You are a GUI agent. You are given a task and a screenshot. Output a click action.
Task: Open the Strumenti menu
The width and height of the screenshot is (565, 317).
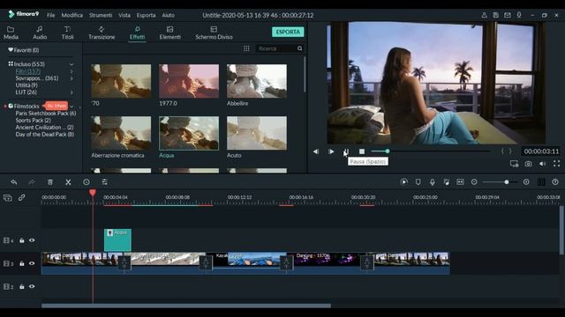pyautogui.click(x=101, y=15)
